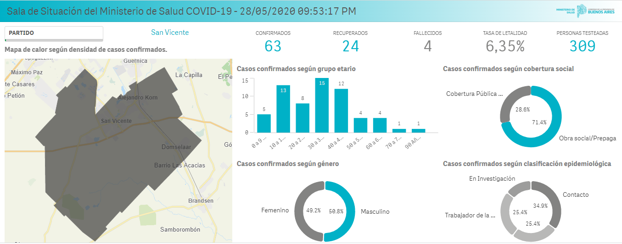622x244 pixels.
Task: Click the 0 a 9 age bar showing 5
Action: tap(263, 123)
